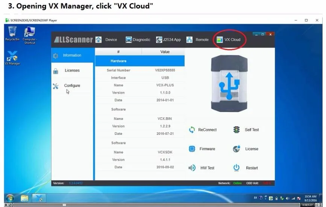
Task: Click the Self Test traffic light icon
Action: (237, 130)
